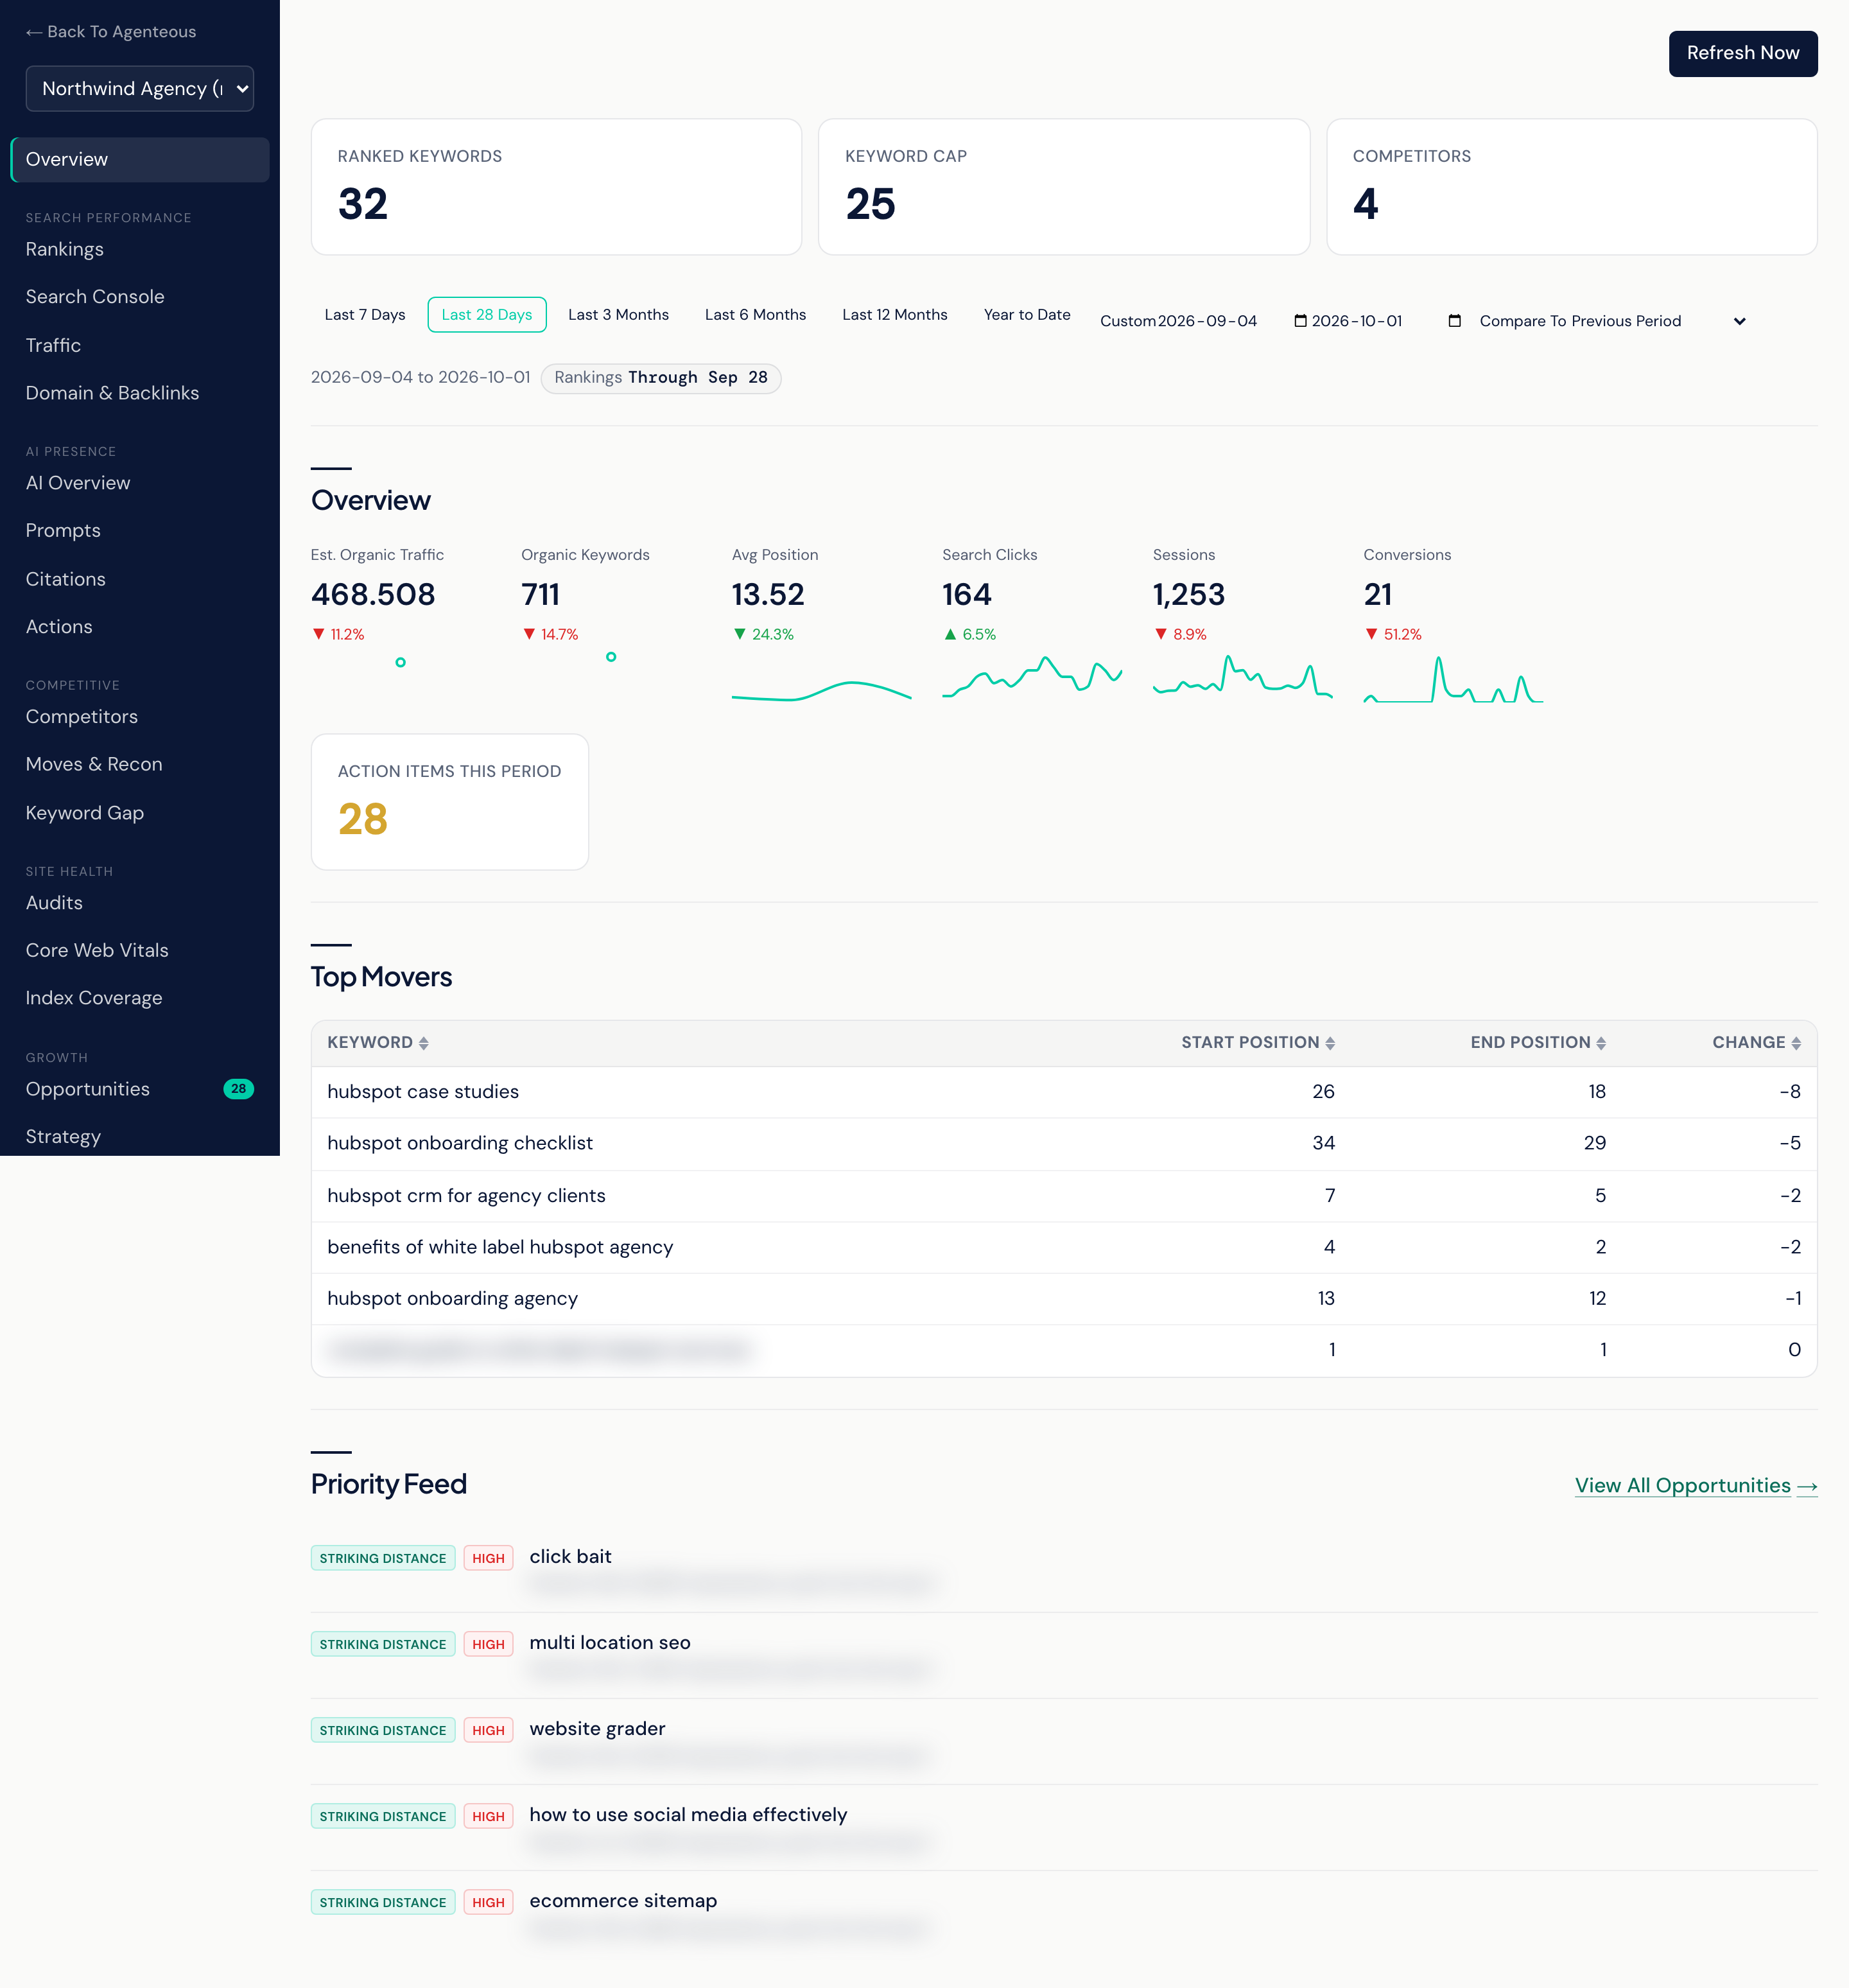Select 'hubspot onboarding checklist' keyword row
The height and width of the screenshot is (1988, 1849).
(1064, 1143)
